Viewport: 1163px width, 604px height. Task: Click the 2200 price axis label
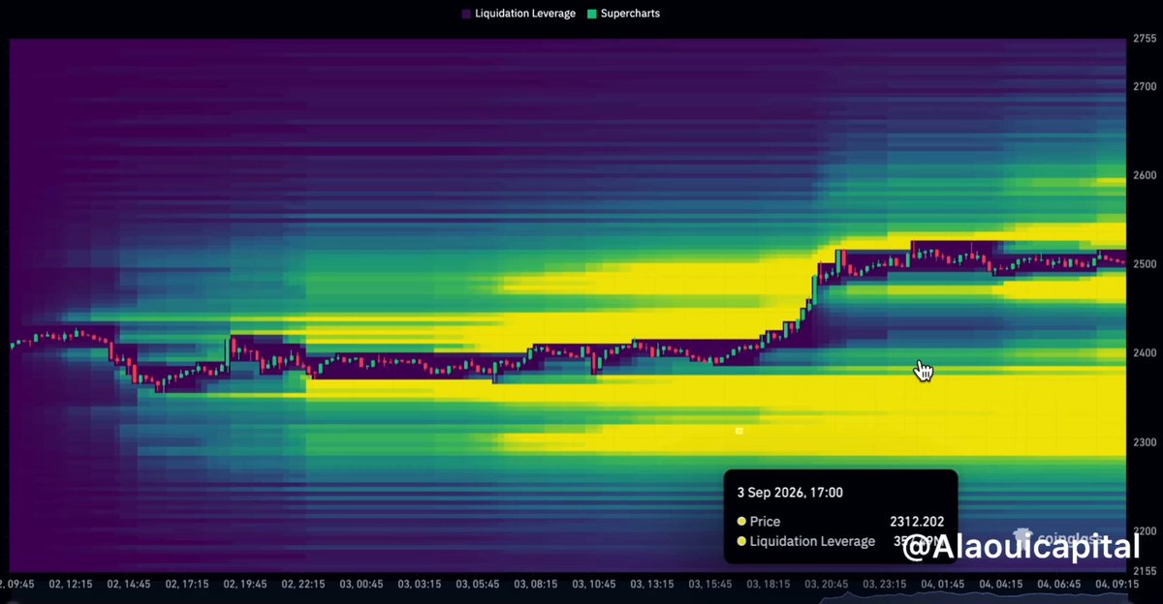(1145, 531)
